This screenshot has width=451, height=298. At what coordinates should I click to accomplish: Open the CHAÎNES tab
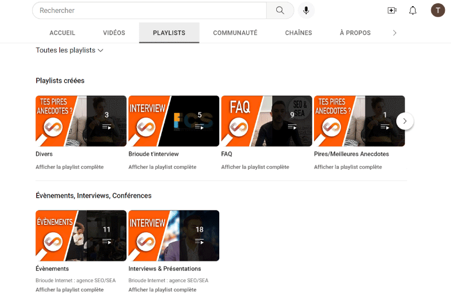click(x=299, y=33)
